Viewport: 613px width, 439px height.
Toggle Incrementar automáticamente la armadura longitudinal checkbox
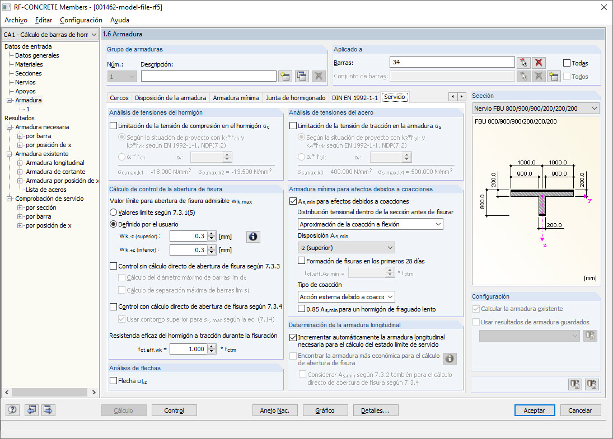pyautogui.click(x=293, y=337)
